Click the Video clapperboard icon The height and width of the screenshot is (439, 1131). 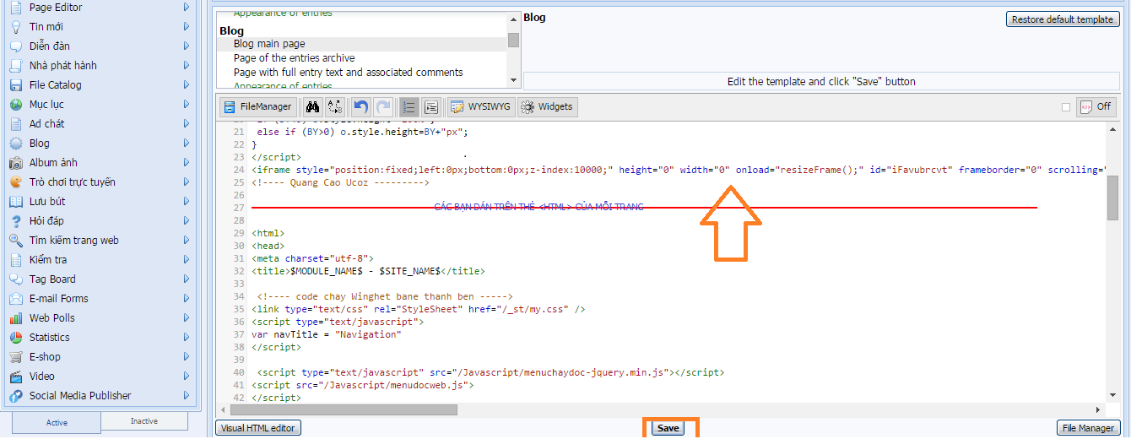[x=15, y=376]
